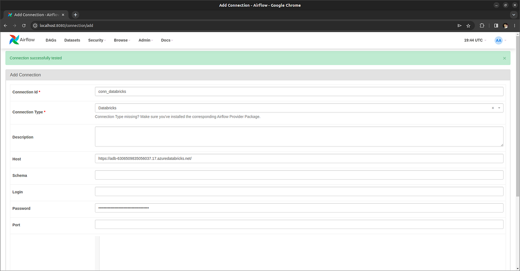
Task: Click the send/share triangle icon in toolbar
Action: [x=459, y=25]
